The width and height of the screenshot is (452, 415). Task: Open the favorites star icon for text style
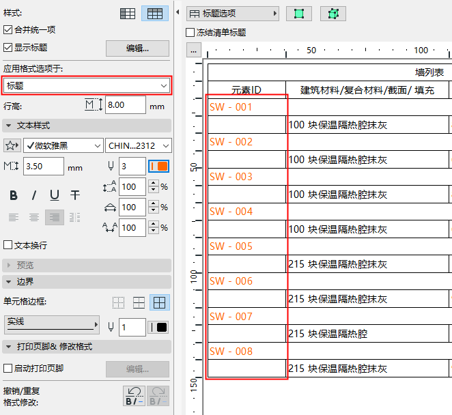point(12,145)
